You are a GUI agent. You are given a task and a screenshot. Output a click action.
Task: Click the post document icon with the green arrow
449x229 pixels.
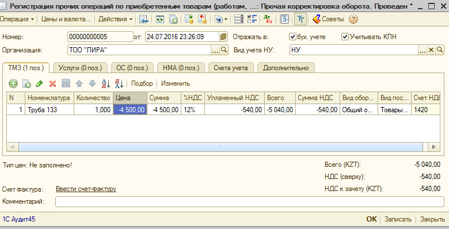(189, 19)
